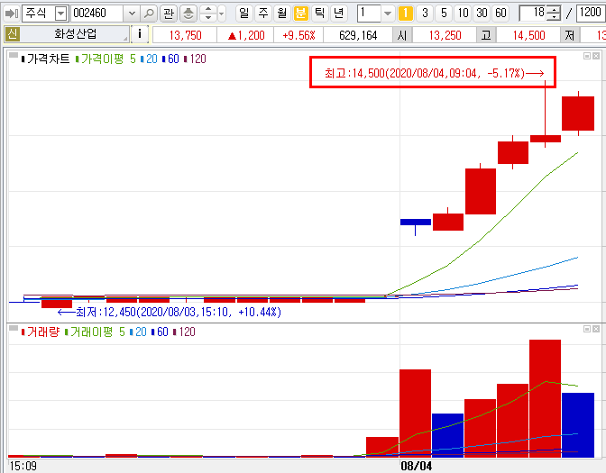Click the total count field showing 1200
Image resolution: width=606 pixels, height=473 pixels.
click(x=591, y=14)
